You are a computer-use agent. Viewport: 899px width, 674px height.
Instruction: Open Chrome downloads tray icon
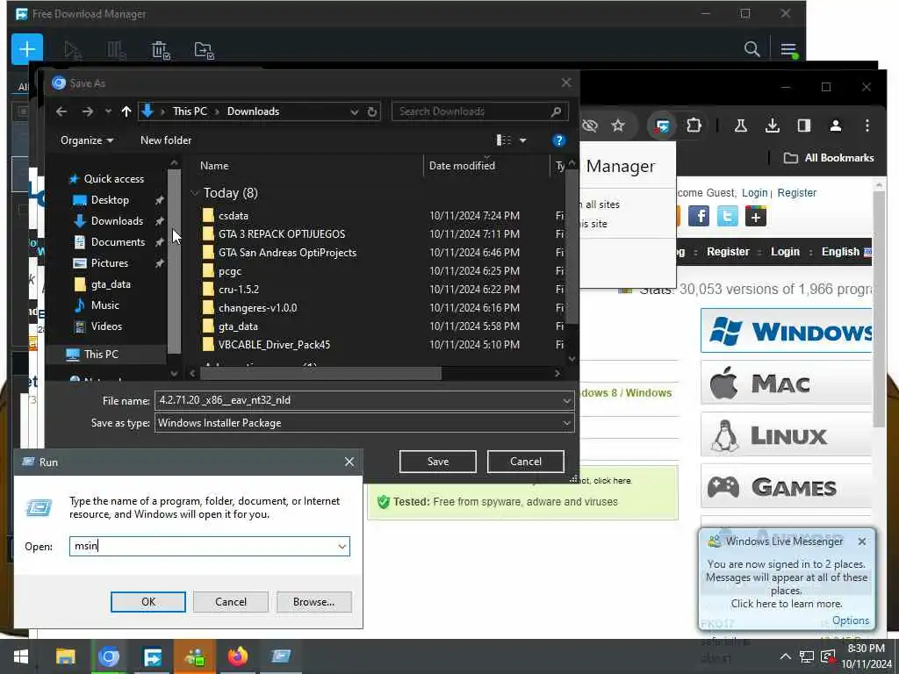point(773,125)
